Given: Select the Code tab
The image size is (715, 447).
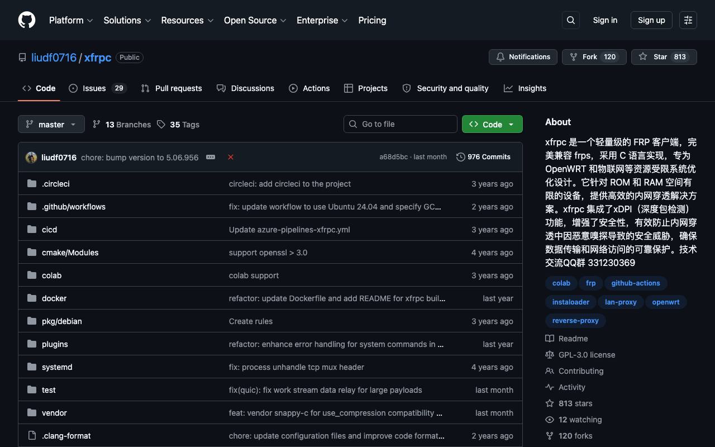Looking at the screenshot, I should (39, 88).
